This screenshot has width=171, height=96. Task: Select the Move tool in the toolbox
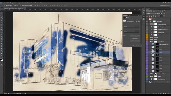tap(1, 11)
